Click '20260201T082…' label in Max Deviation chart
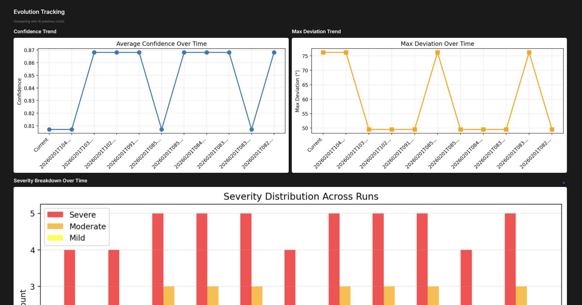Screen dimensions: 582x305 click(535, 153)
